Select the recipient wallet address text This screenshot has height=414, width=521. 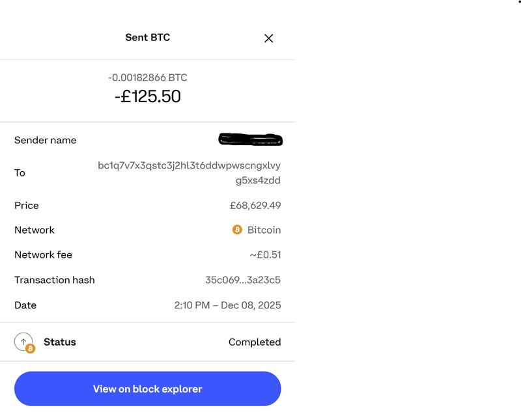pos(190,172)
